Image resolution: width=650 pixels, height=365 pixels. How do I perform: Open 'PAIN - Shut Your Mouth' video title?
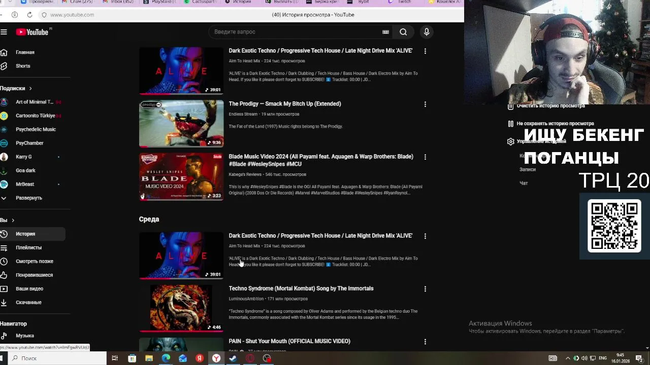click(x=289, y=341)
